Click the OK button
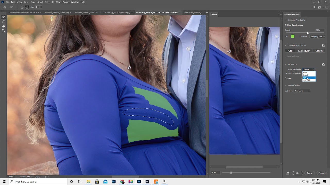Image resolution: width=330 pixels, height=185 pixels. coord(298,173)
